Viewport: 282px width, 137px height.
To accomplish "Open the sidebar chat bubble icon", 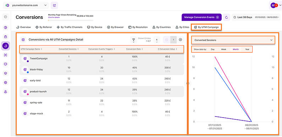I will coord(6,64).
